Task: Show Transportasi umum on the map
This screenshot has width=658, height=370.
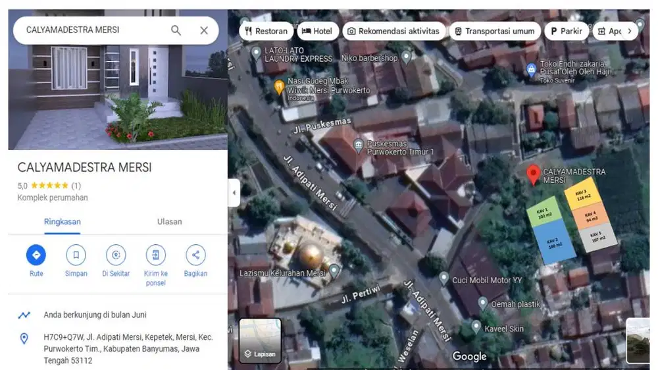Action: click(495, 31)
